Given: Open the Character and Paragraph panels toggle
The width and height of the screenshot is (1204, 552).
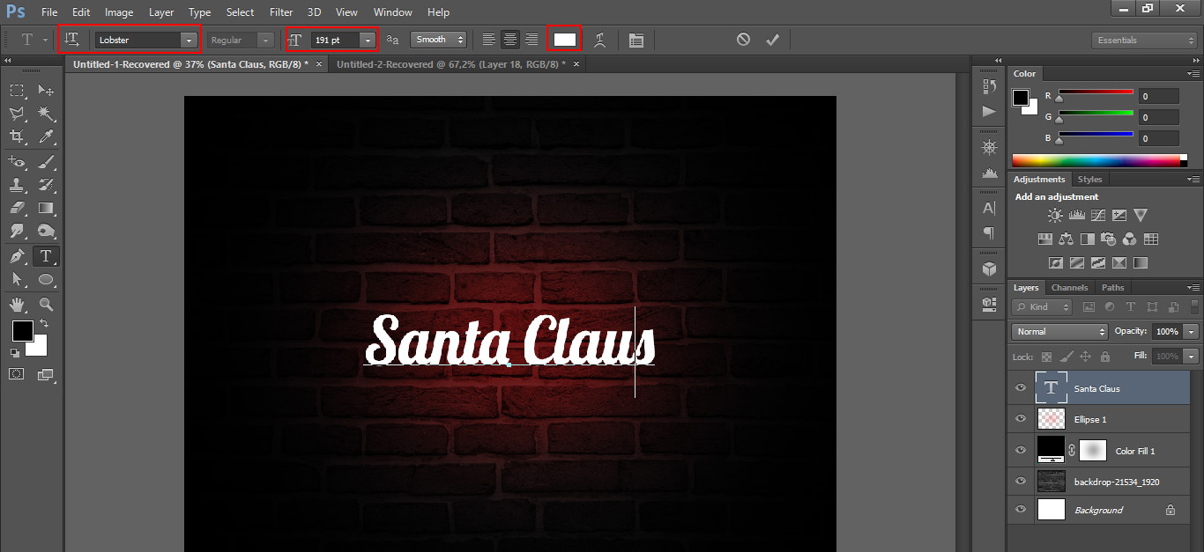Looking at the screenshot, I should coord(636,40).
